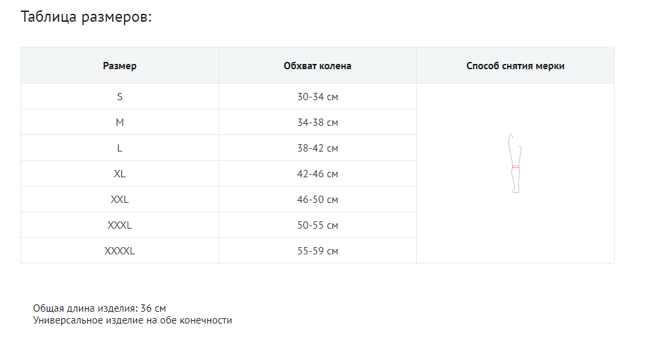Click the 'Обхват колена' column header
653x340 pixels.
(x=317, y=66)
